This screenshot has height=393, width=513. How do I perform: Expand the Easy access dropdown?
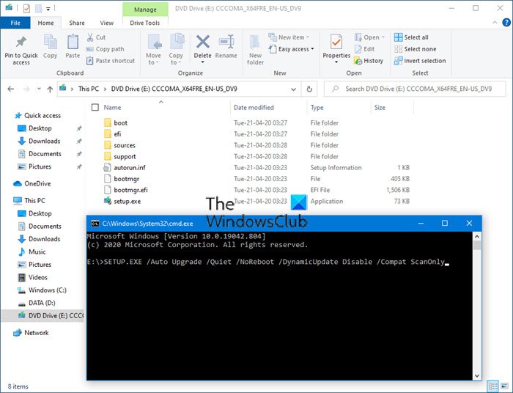(312, 49)
